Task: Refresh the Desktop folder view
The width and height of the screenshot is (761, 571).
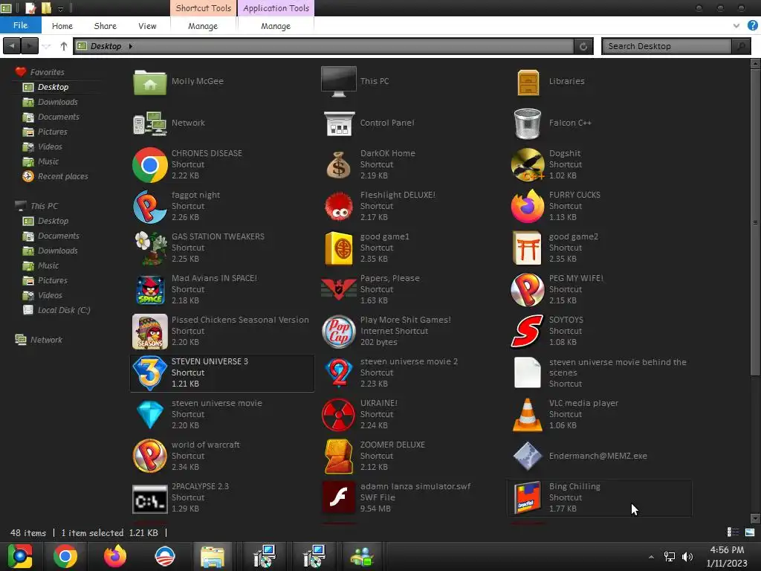Action: tap(583, 46)
